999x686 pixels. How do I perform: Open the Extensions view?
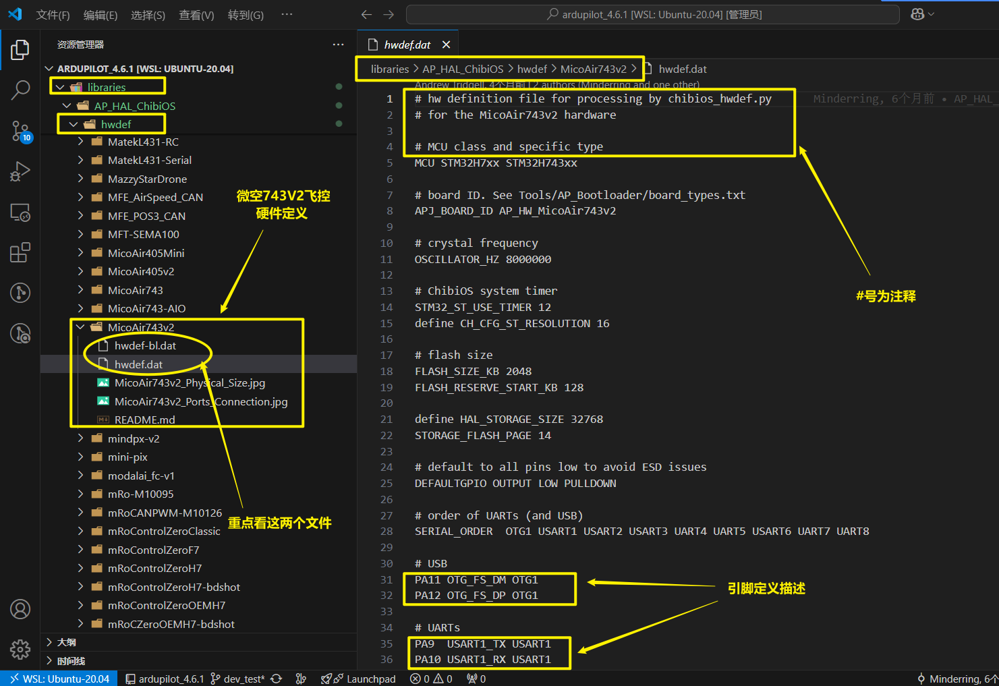[20, 253]
